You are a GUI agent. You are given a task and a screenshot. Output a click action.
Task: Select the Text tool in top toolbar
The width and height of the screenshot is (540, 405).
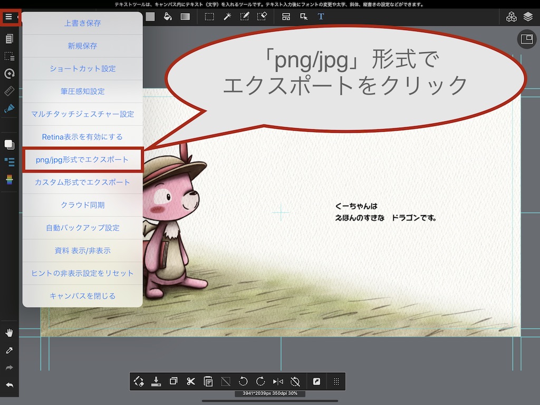(x=321, y=16)
